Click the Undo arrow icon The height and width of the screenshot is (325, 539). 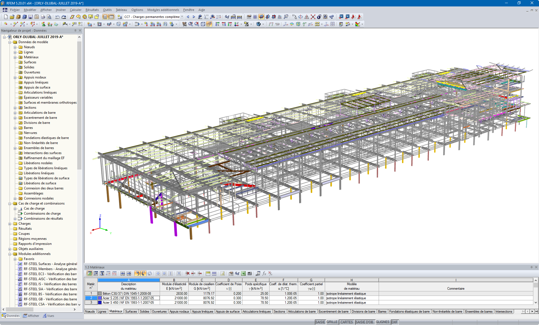pyautogui.click(x=57, y=17)
